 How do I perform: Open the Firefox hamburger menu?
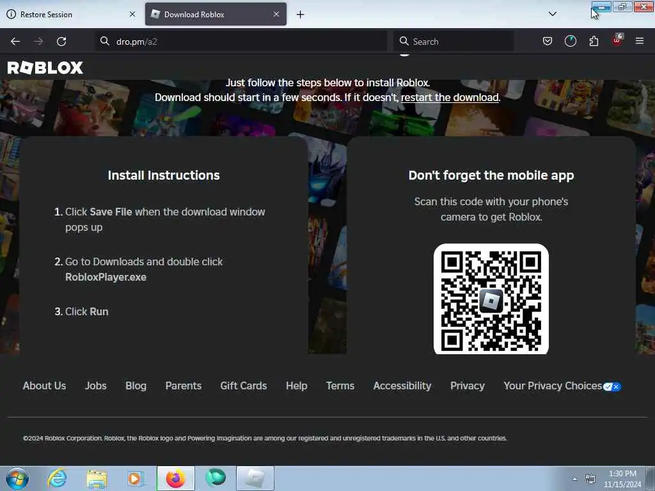[640, 41]
